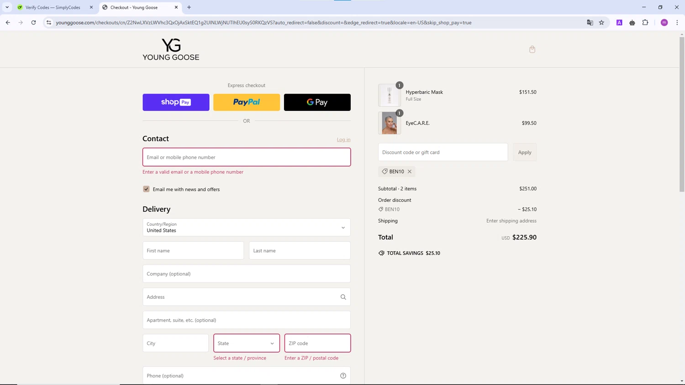685x385 pixels.
Task: Click the $225.90 total amount
Action: 524,237
